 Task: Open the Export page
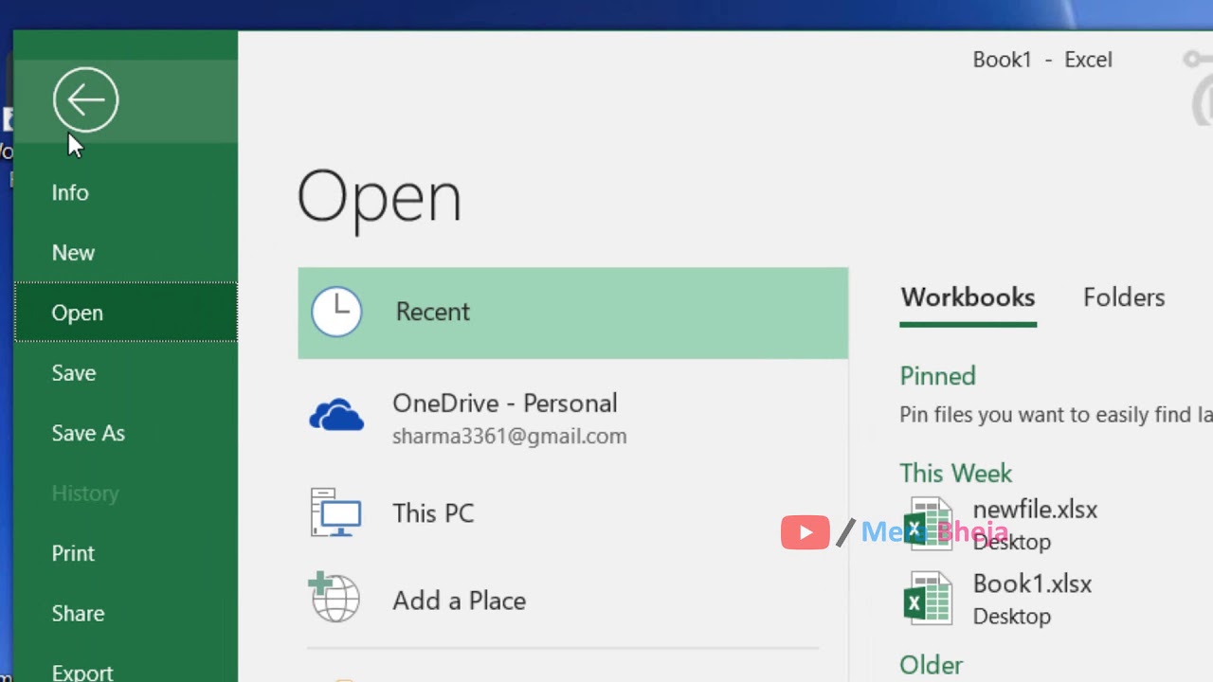click(82, 673)
